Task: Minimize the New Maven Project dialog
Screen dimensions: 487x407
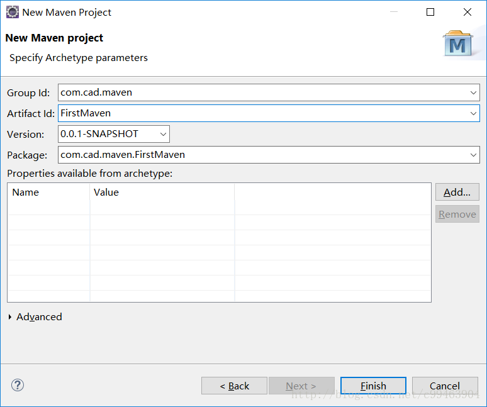Action: tap(394, 12)
